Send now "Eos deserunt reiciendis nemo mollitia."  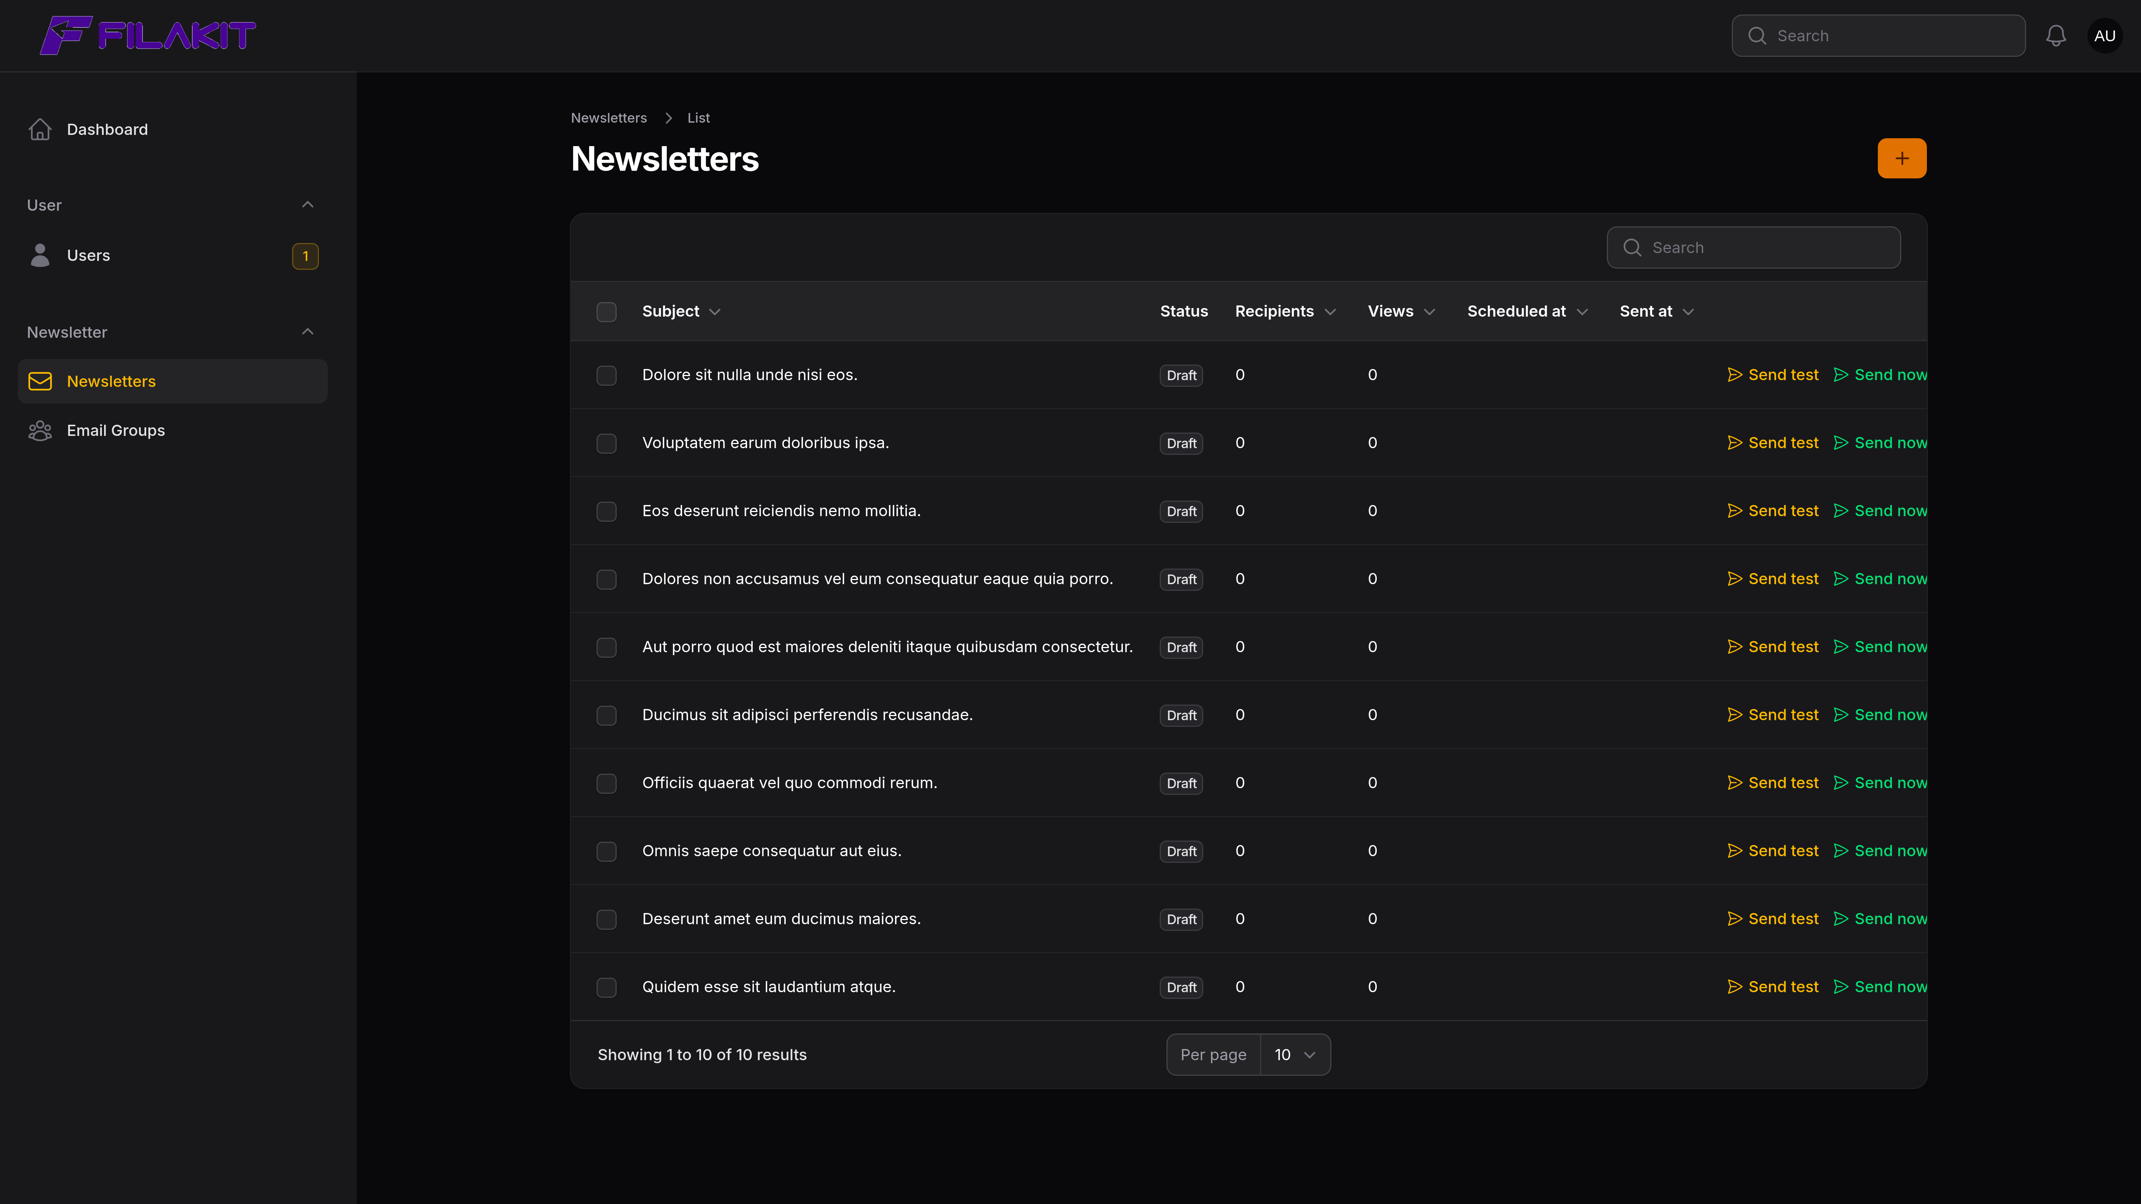(1880, 511)
